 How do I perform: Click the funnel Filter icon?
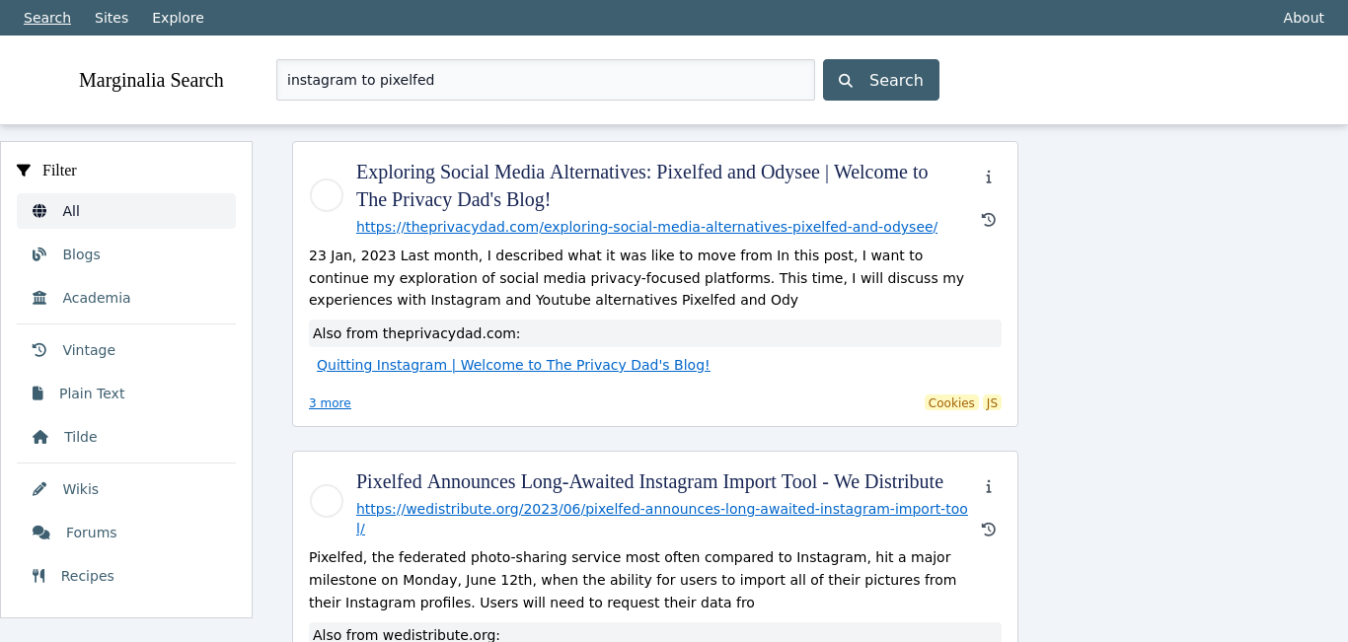tap(24, 171)
